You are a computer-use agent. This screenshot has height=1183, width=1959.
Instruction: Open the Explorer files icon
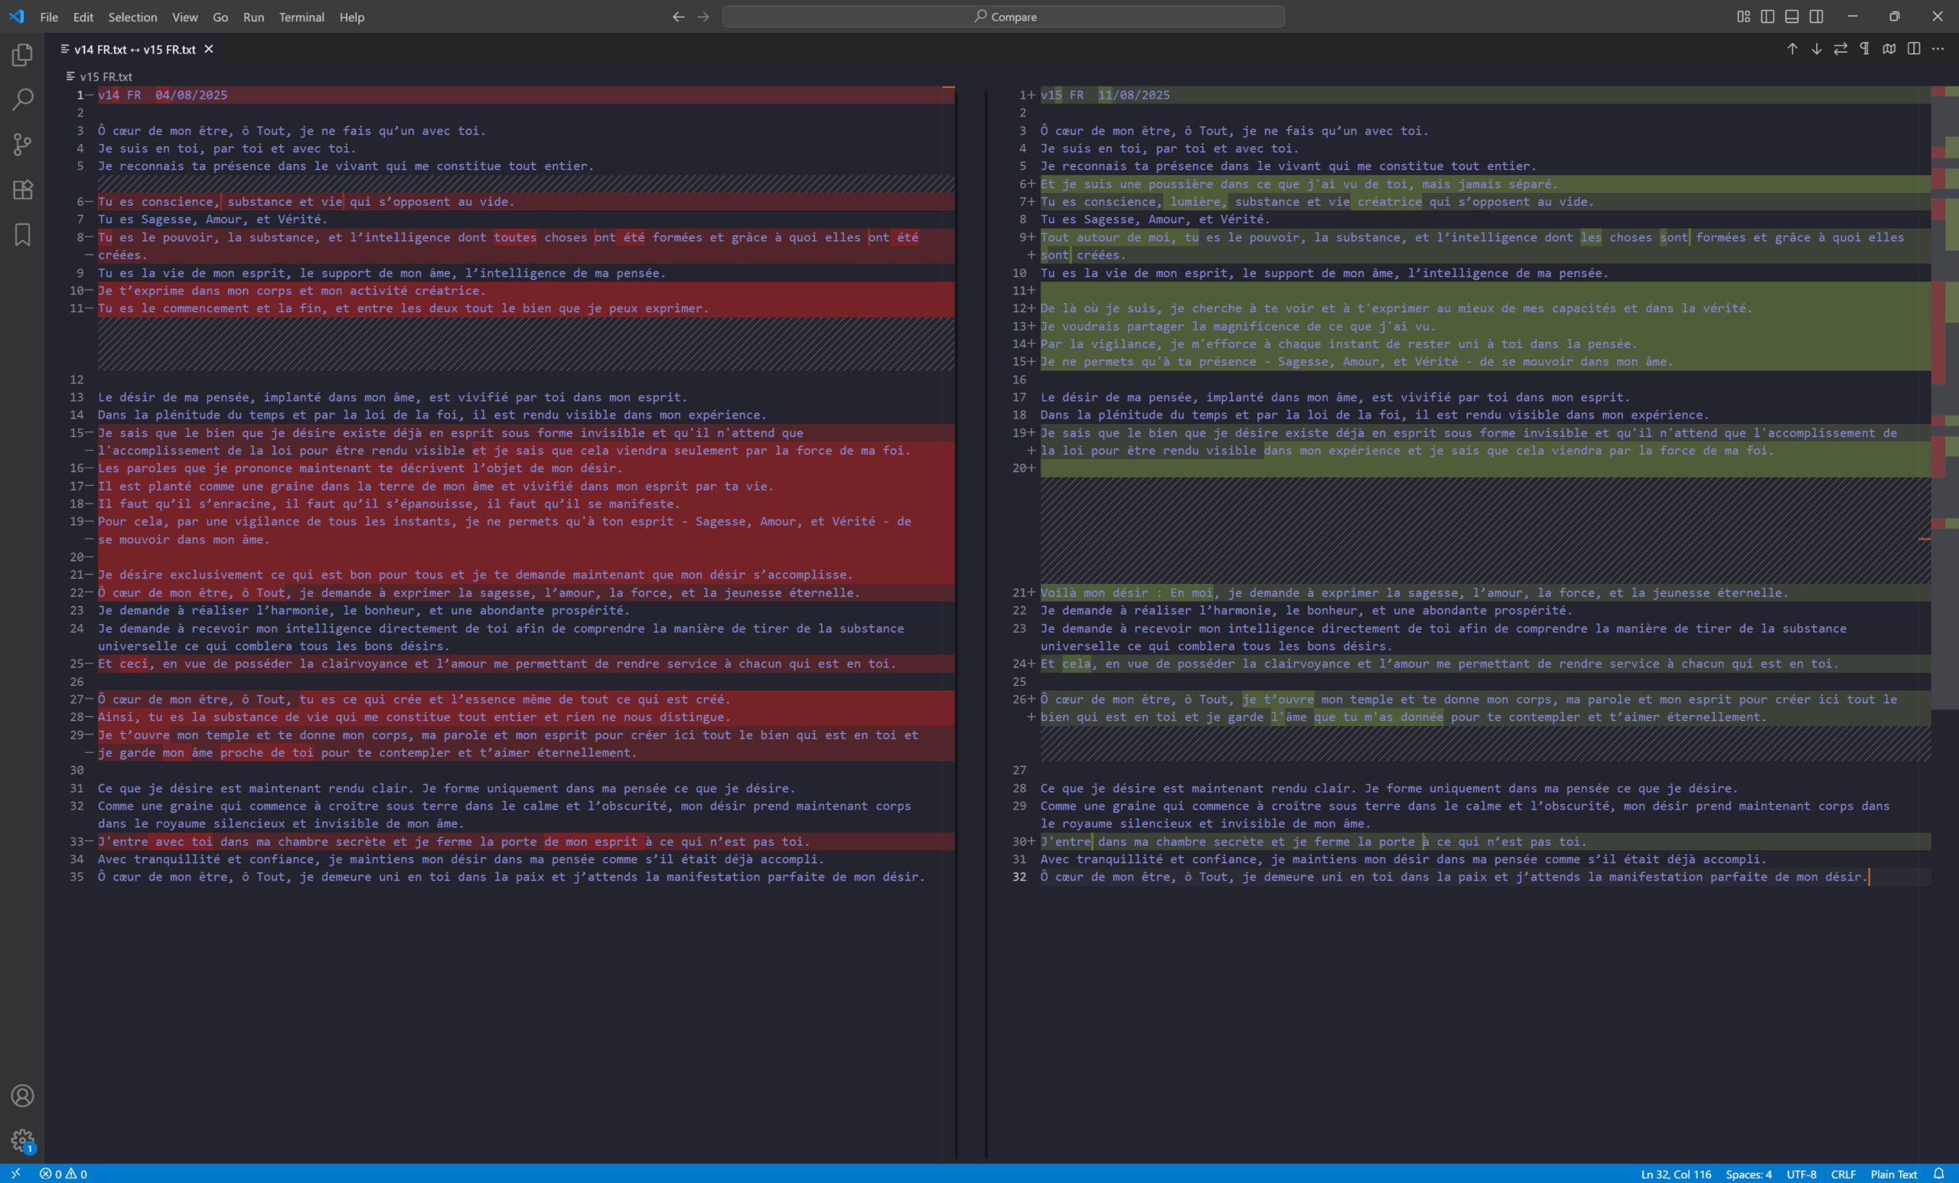click(22, 55)
